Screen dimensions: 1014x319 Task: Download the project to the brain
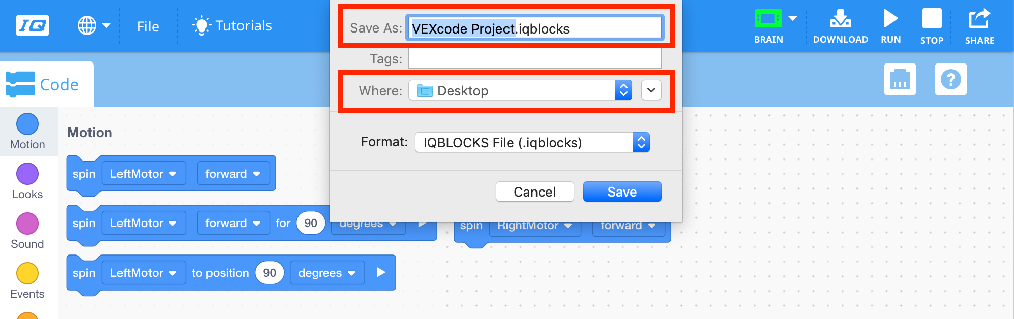840,26
